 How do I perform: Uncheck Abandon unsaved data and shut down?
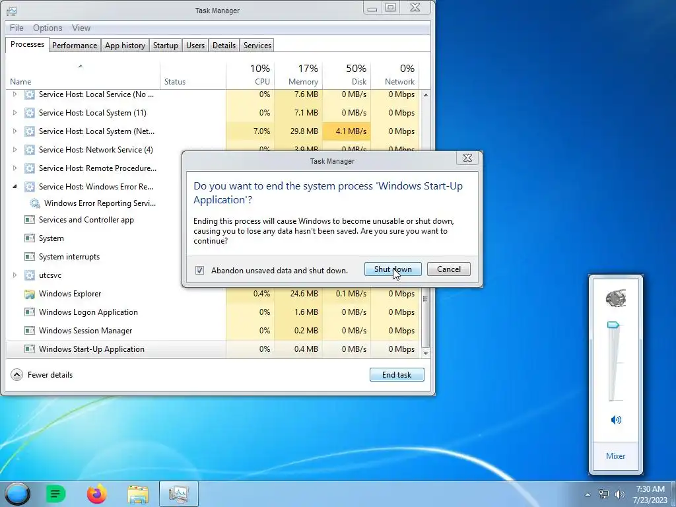[199, 270]
